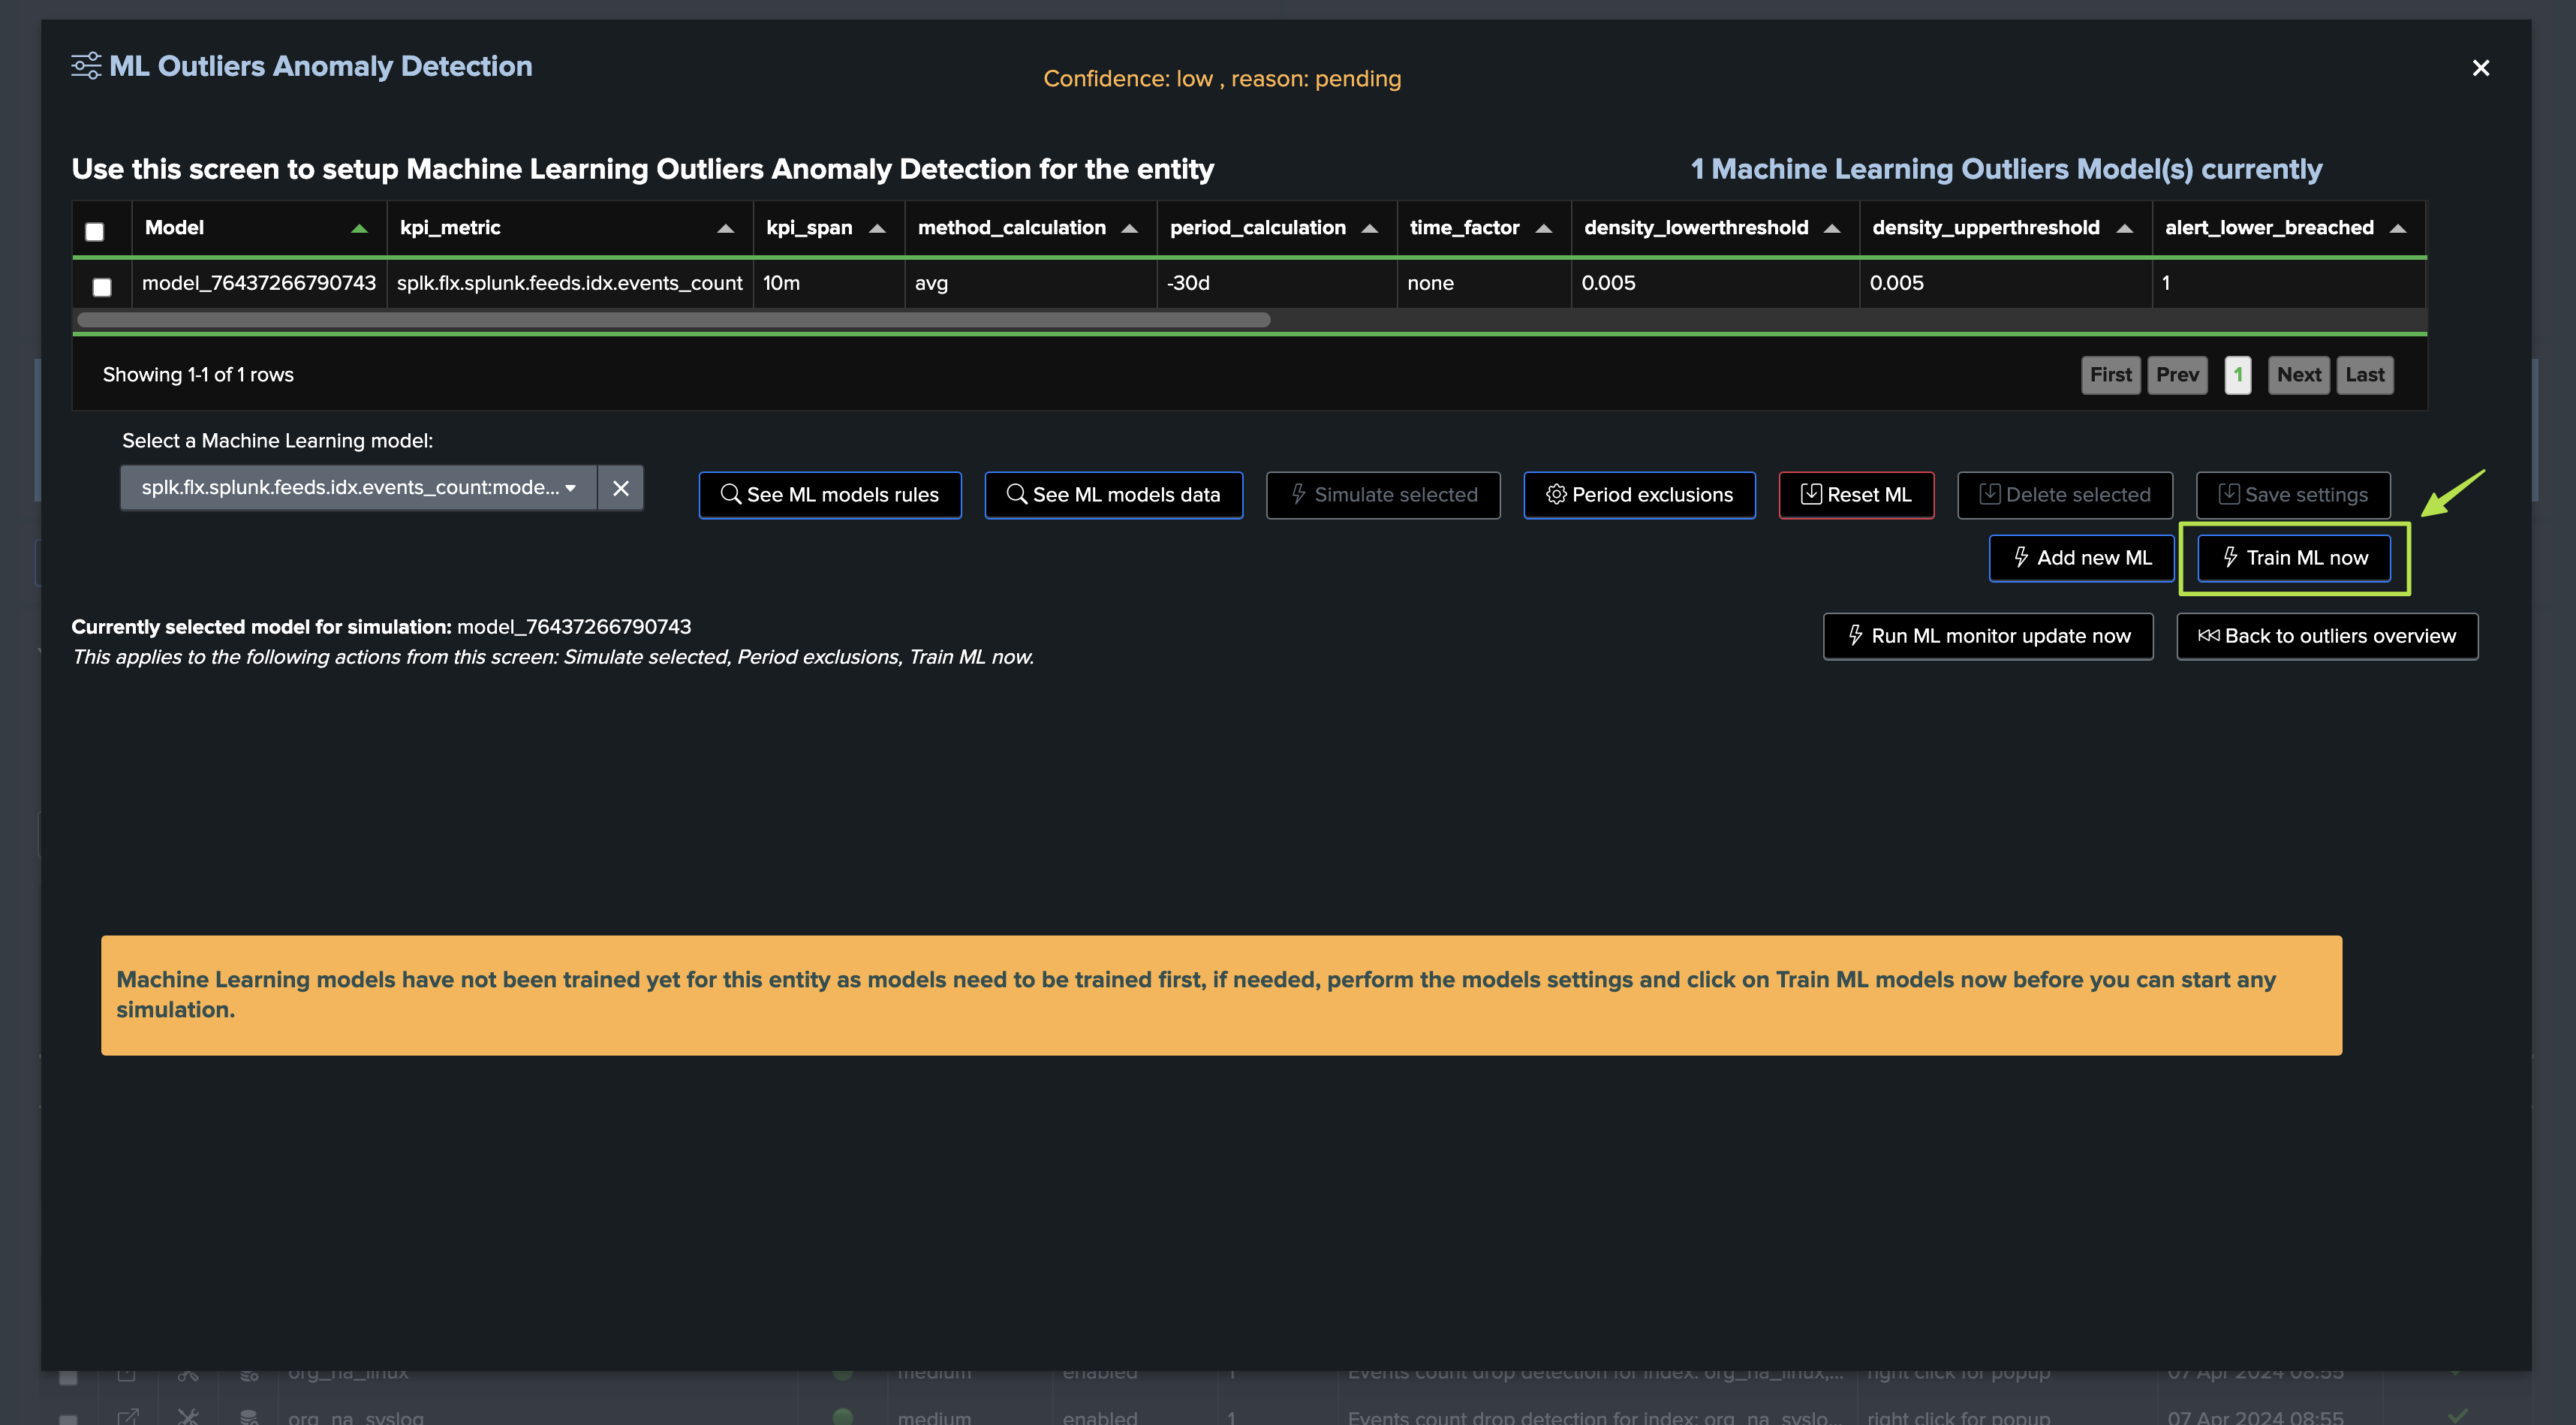
Task: Click the rewind icon on Back to outliers overview
Action: (x=2208, y=636)
